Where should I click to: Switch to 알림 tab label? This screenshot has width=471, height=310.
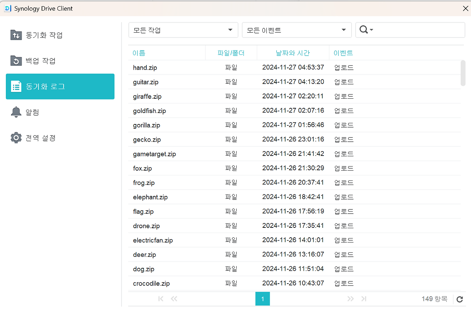pyautogui.click(x=32, y=112)
